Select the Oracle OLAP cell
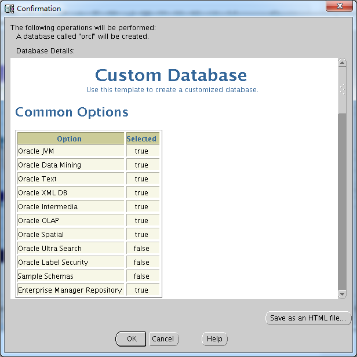 (x=71, y=221)
